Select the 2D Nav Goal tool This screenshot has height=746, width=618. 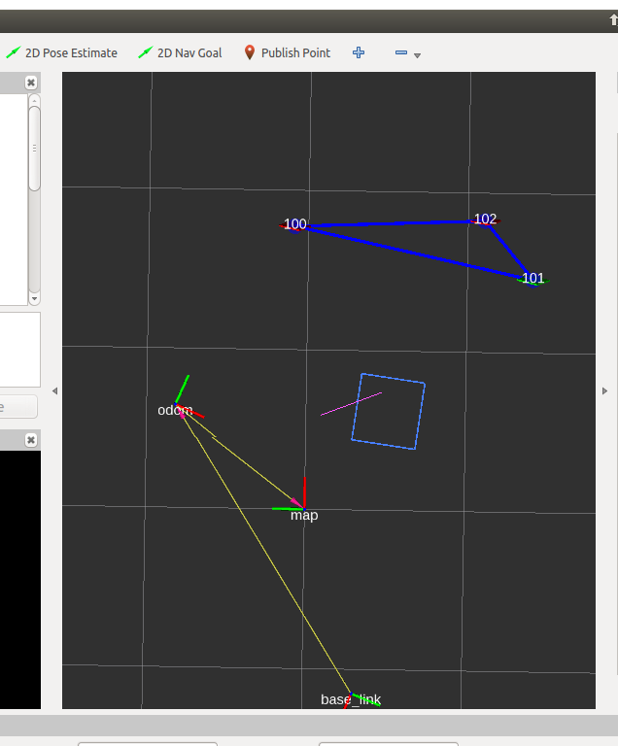180,52
